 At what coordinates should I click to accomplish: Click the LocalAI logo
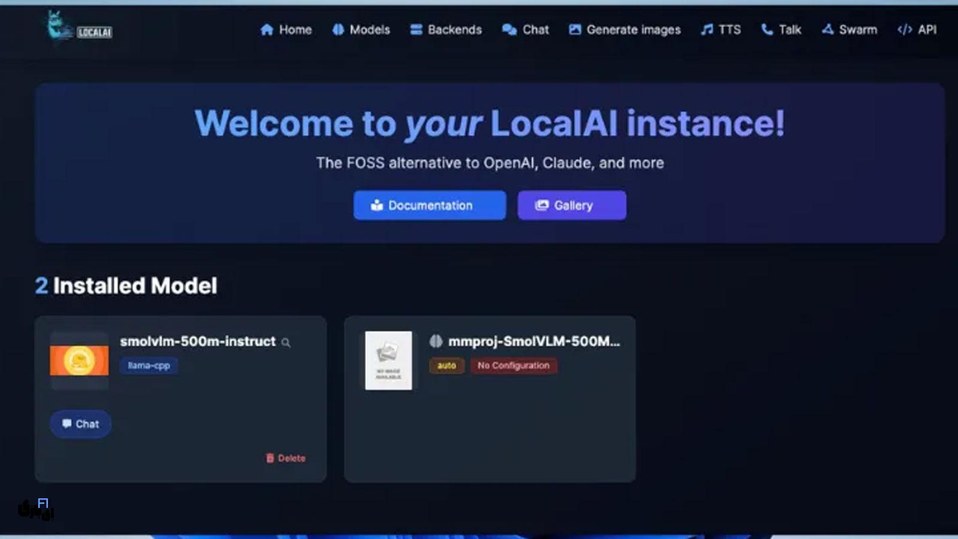click(x=78, y=30)
